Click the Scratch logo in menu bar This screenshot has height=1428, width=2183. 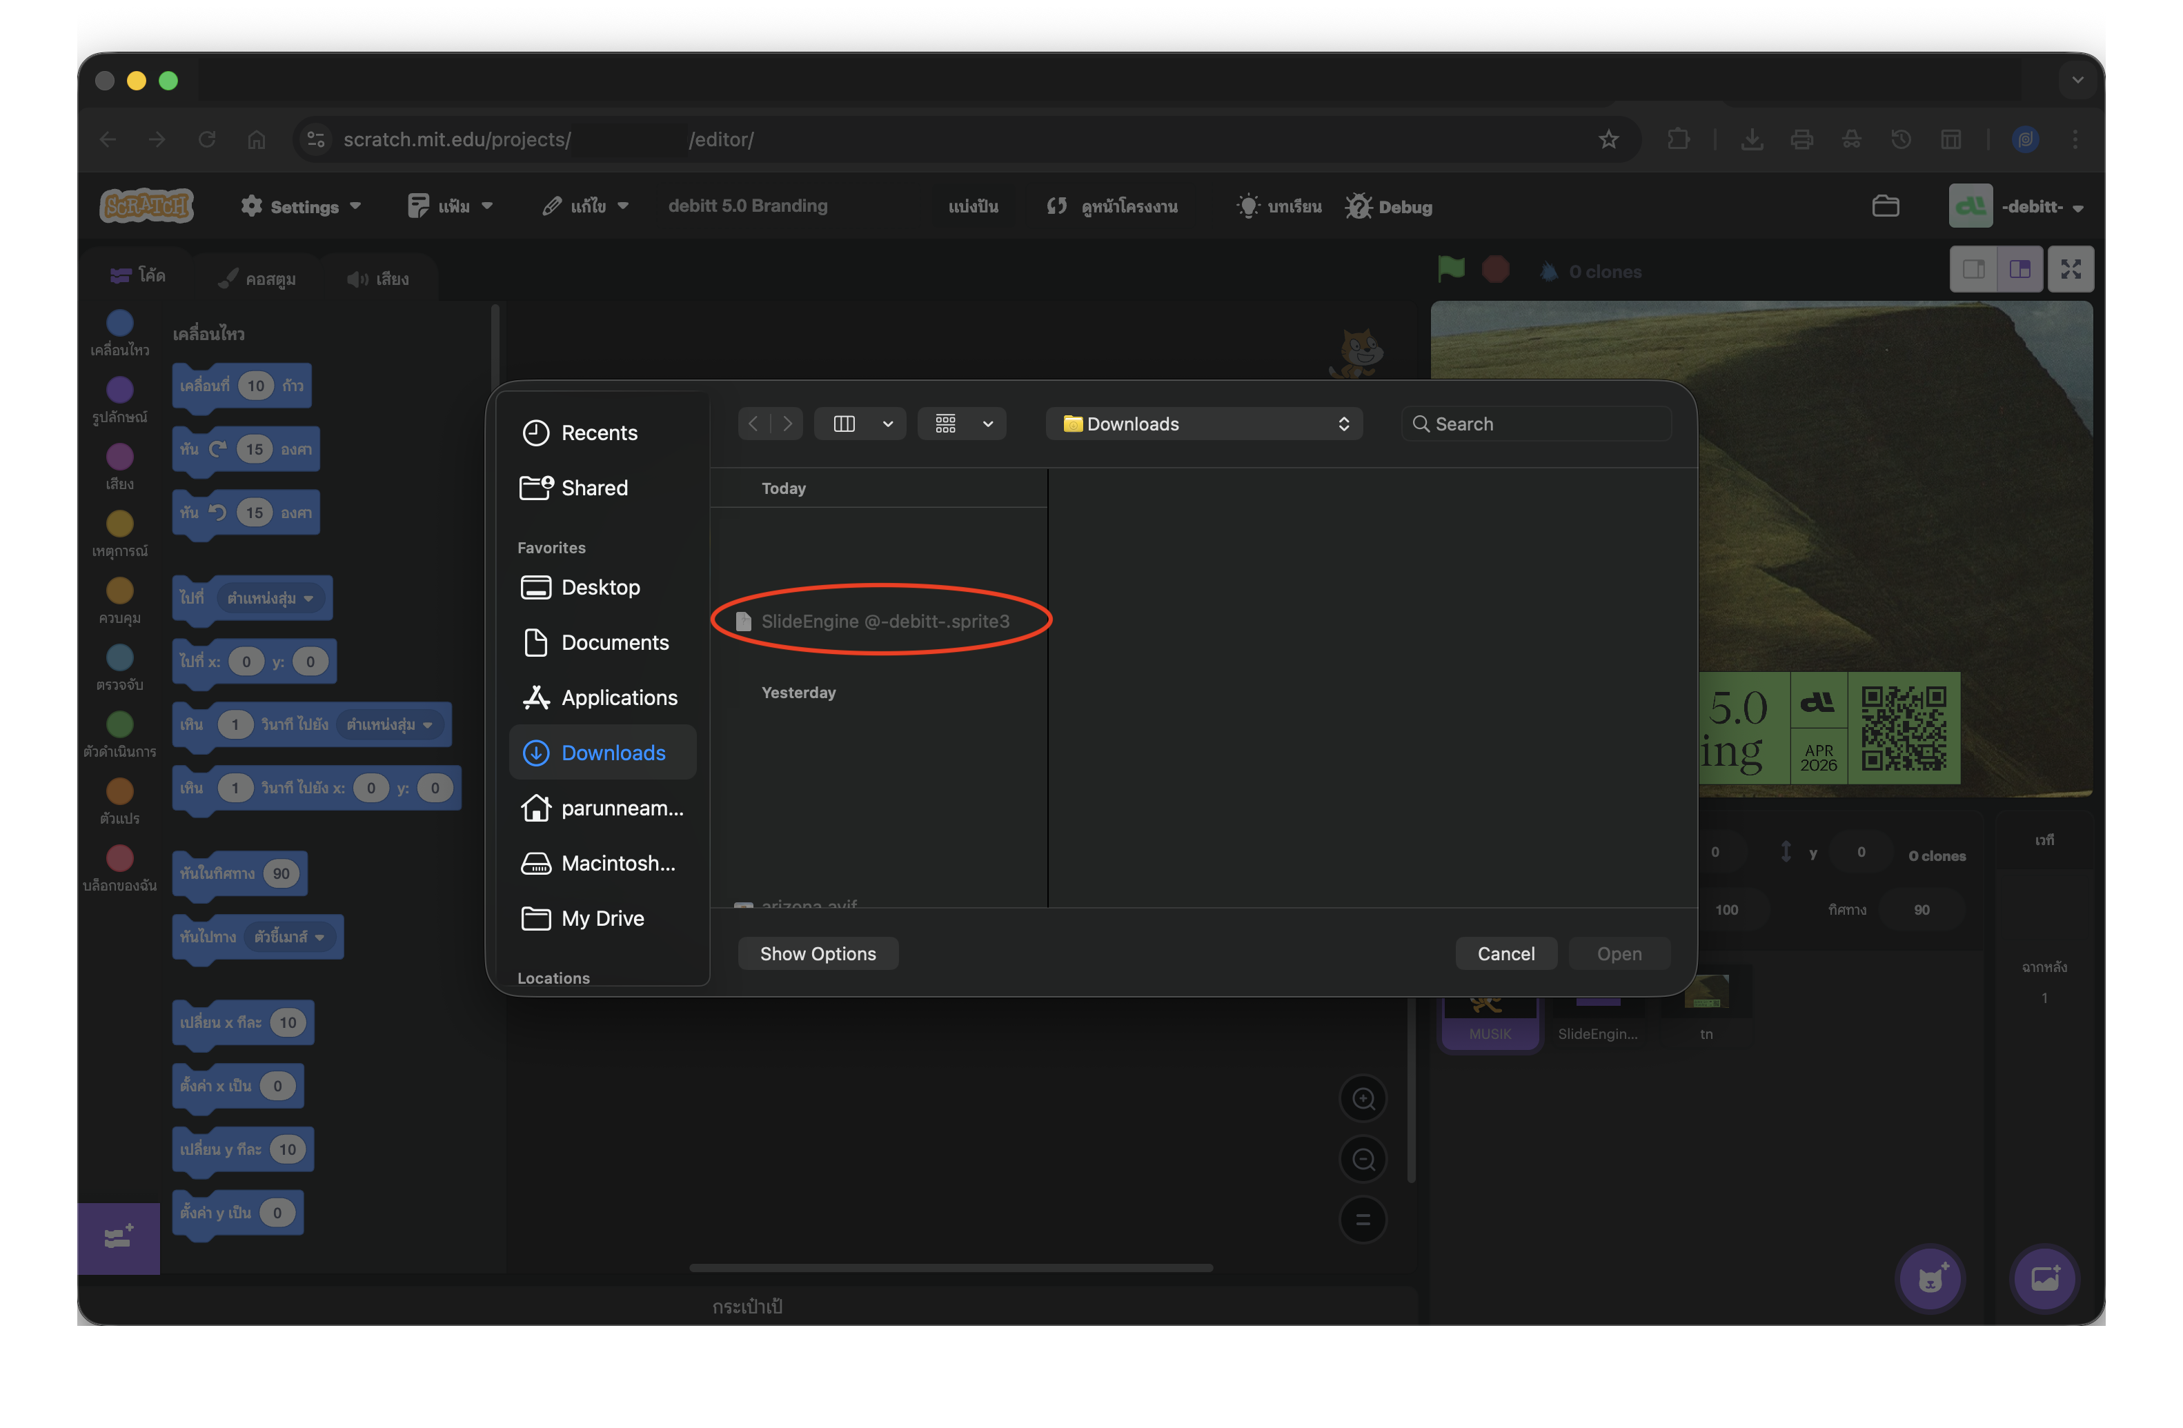(147, 206)
